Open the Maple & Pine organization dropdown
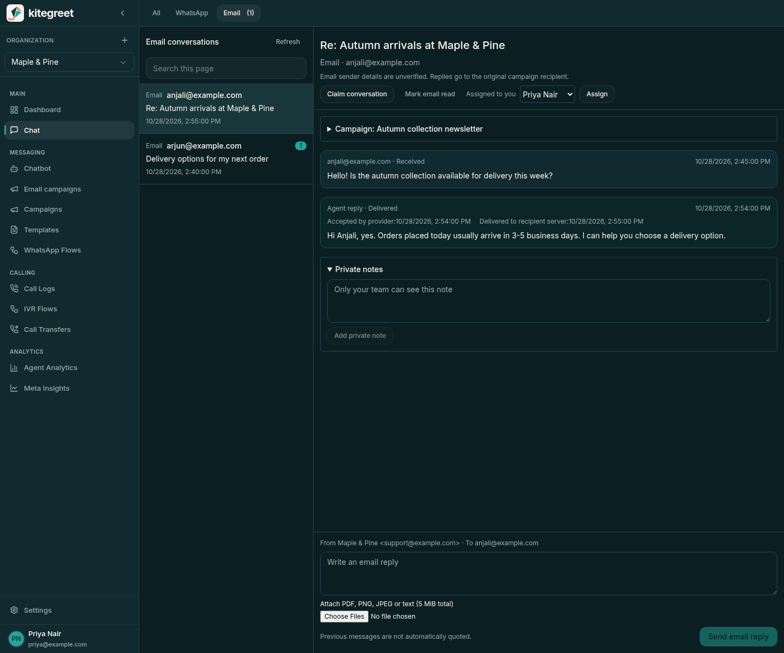 pos(69,62)
